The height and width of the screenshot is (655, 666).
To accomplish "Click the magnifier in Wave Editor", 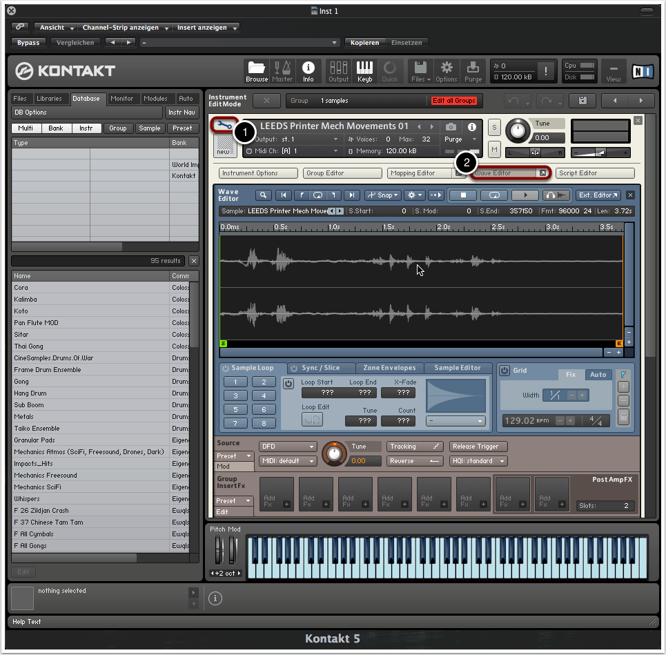I will pyautogui.click(x=263, y=195).
